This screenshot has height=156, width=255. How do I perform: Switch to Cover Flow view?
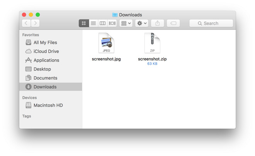click(x=112, y=23)
